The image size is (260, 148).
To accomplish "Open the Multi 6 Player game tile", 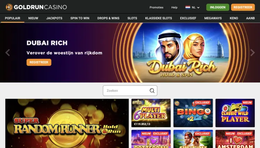I will click(x=151, y=113).
